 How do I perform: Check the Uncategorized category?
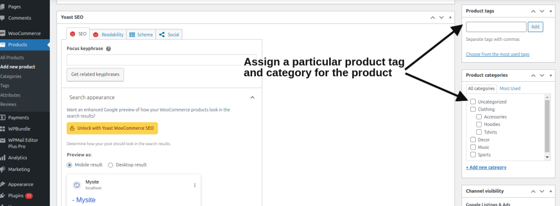[x=473, y=102]
